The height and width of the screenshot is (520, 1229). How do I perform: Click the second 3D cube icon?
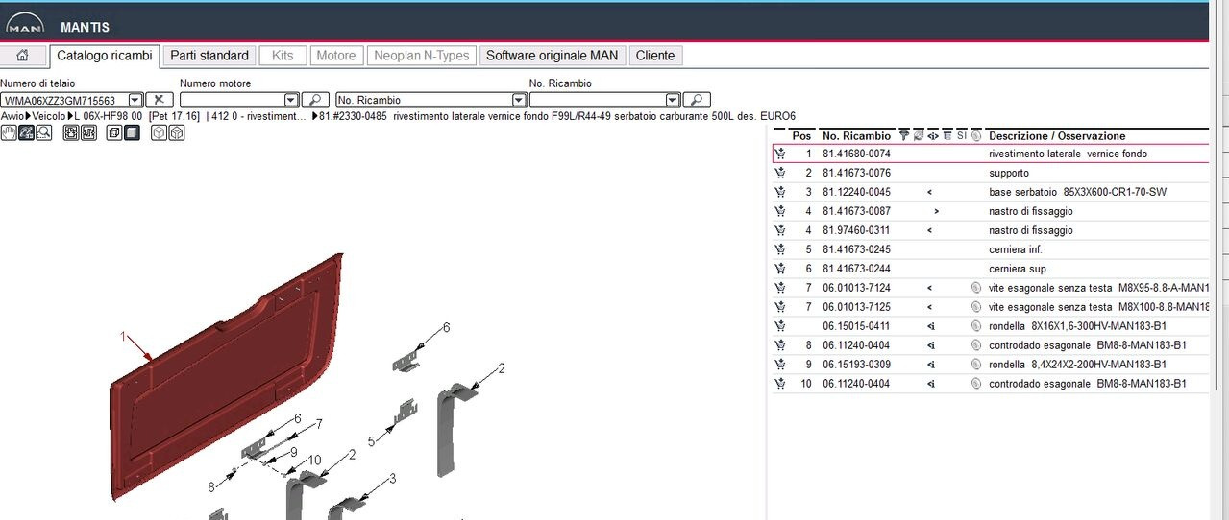pyautogui.click(x=177, y=132)
